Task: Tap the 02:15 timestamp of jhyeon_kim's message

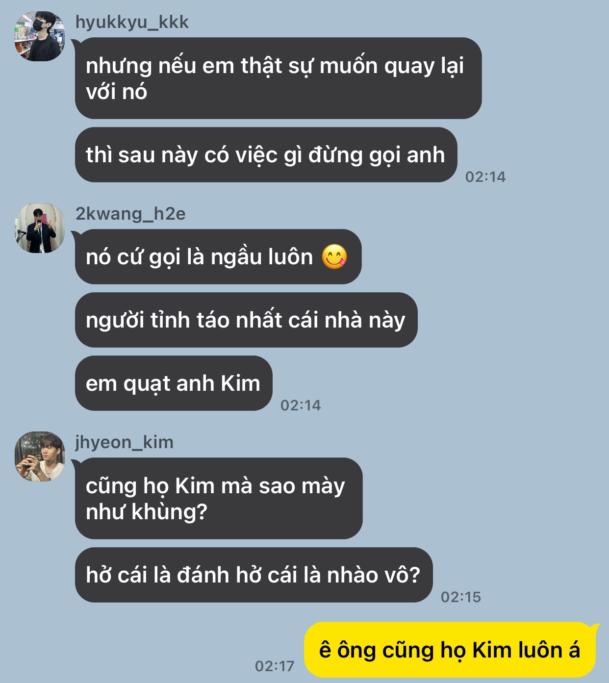Action: coord(460,597)
